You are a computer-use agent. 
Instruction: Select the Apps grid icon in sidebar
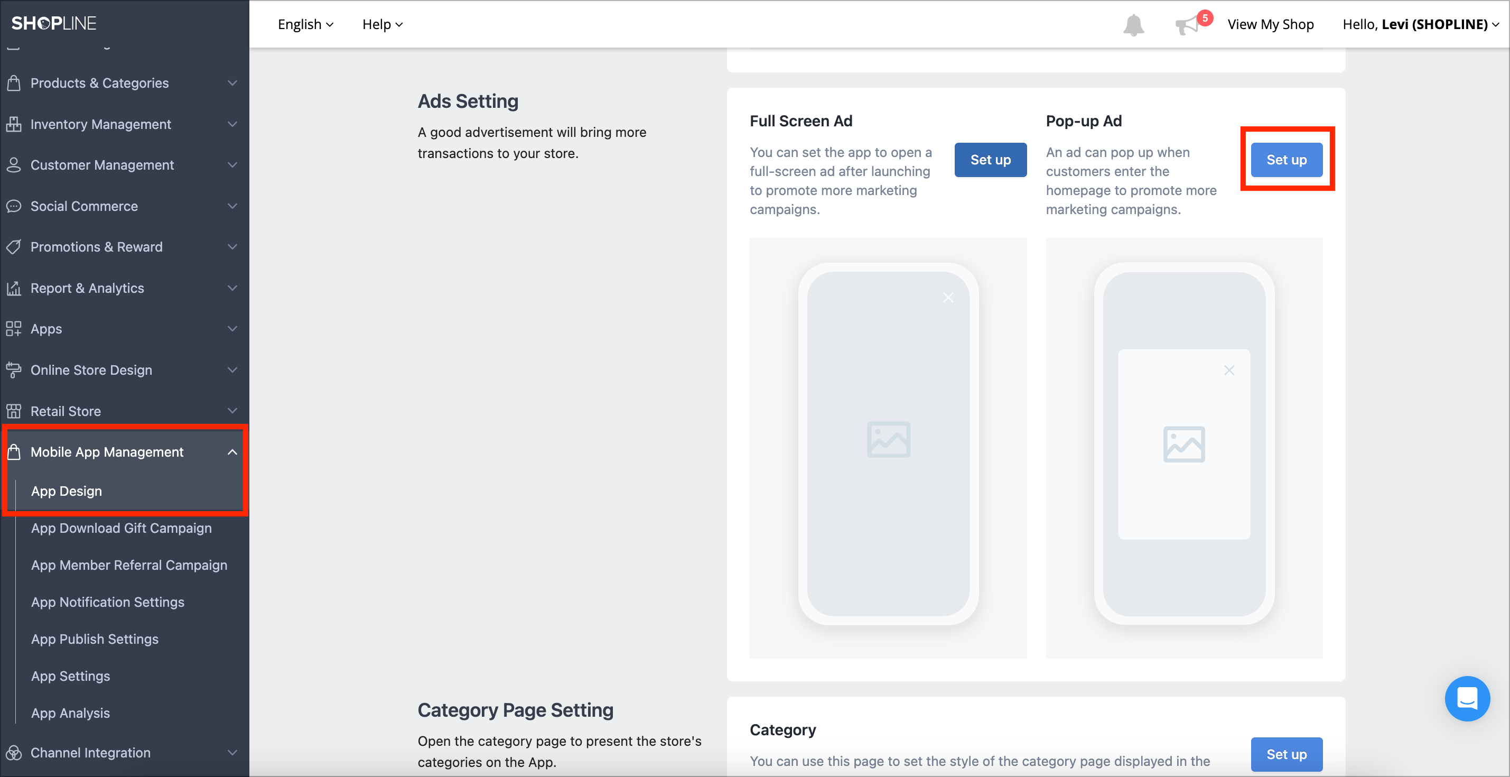(x=14, y=328)
